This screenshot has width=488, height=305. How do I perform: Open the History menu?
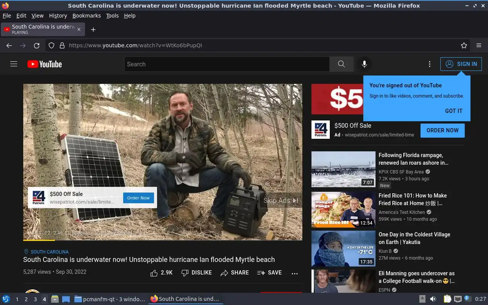(58, 16)
